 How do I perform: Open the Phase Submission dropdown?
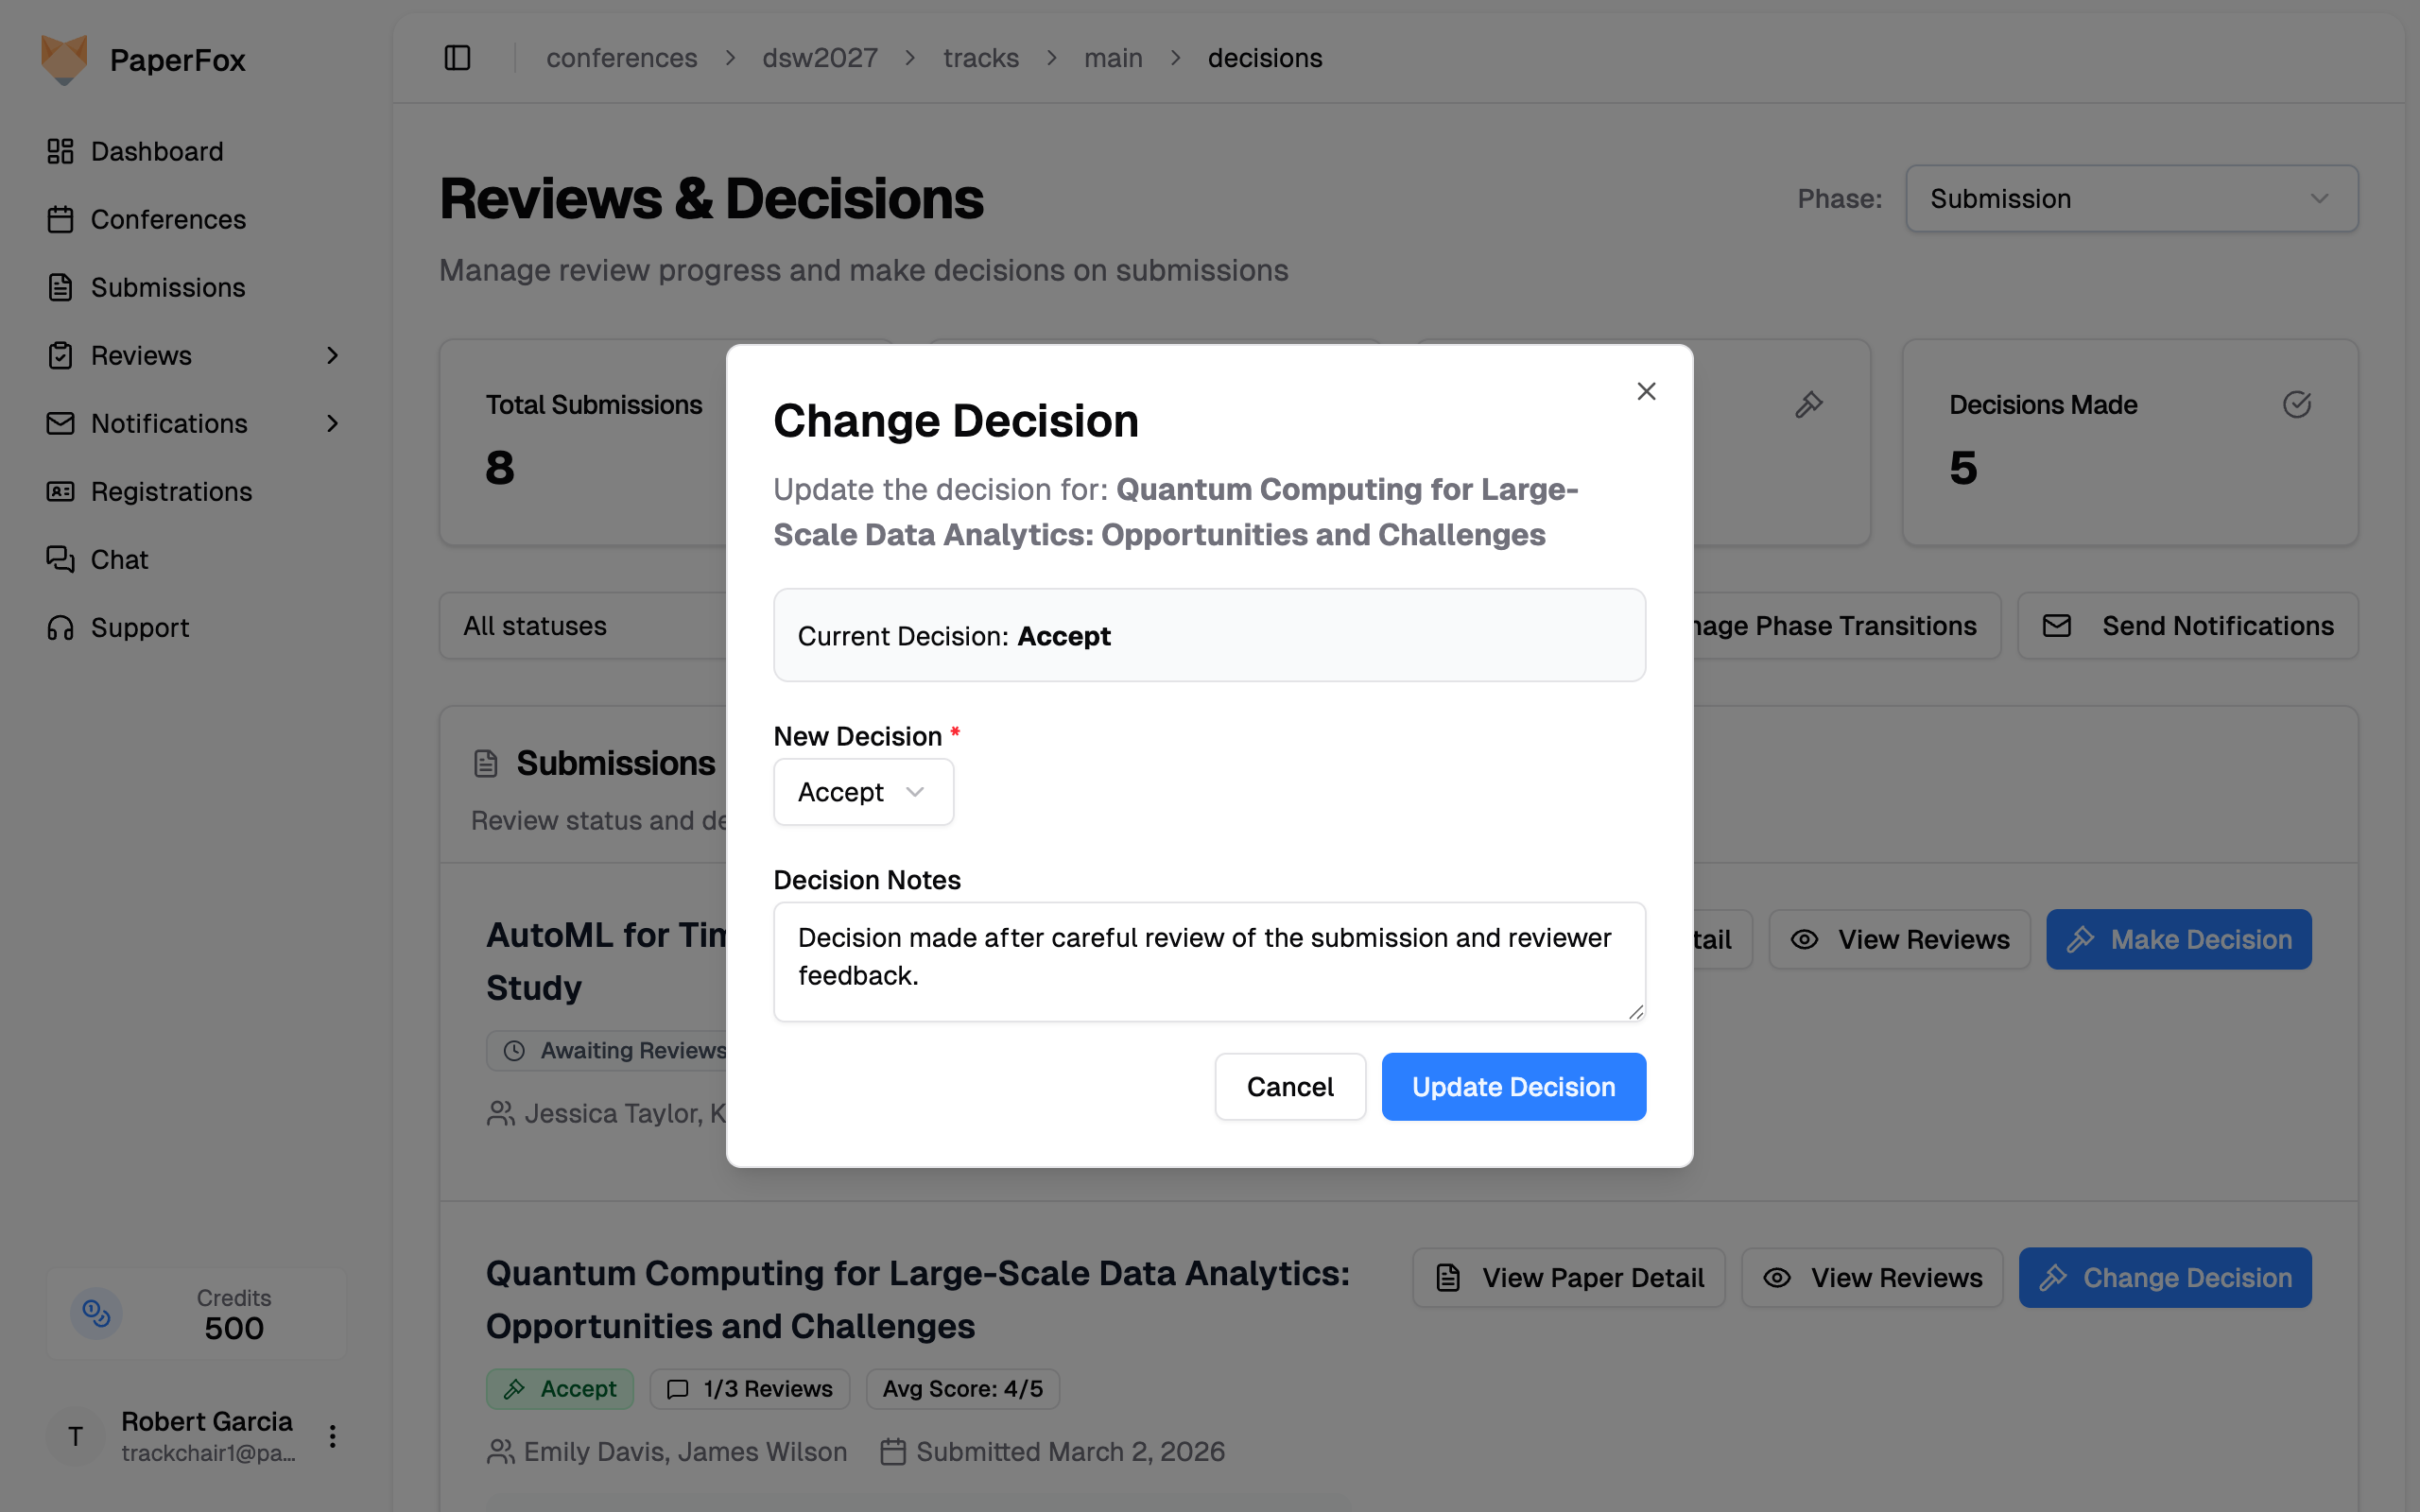click(2130, 199)
